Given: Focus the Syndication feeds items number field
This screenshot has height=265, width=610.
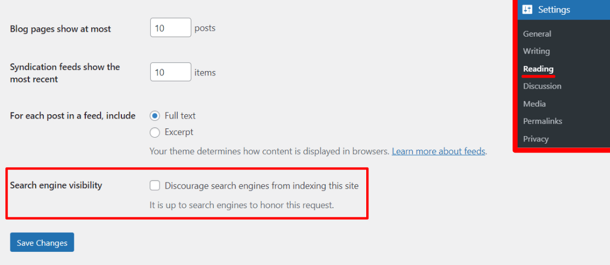Looking at the screenshot, I should pos(170,72).
